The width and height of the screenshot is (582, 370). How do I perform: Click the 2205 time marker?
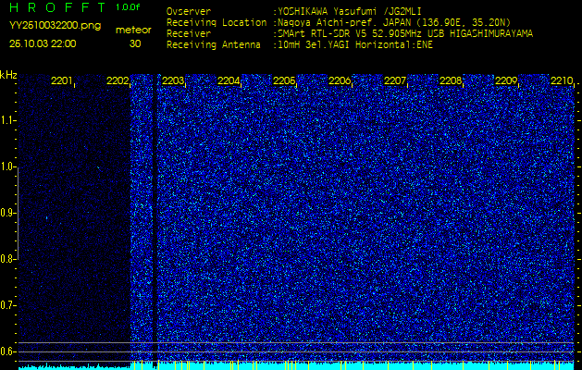pos(284,80)
